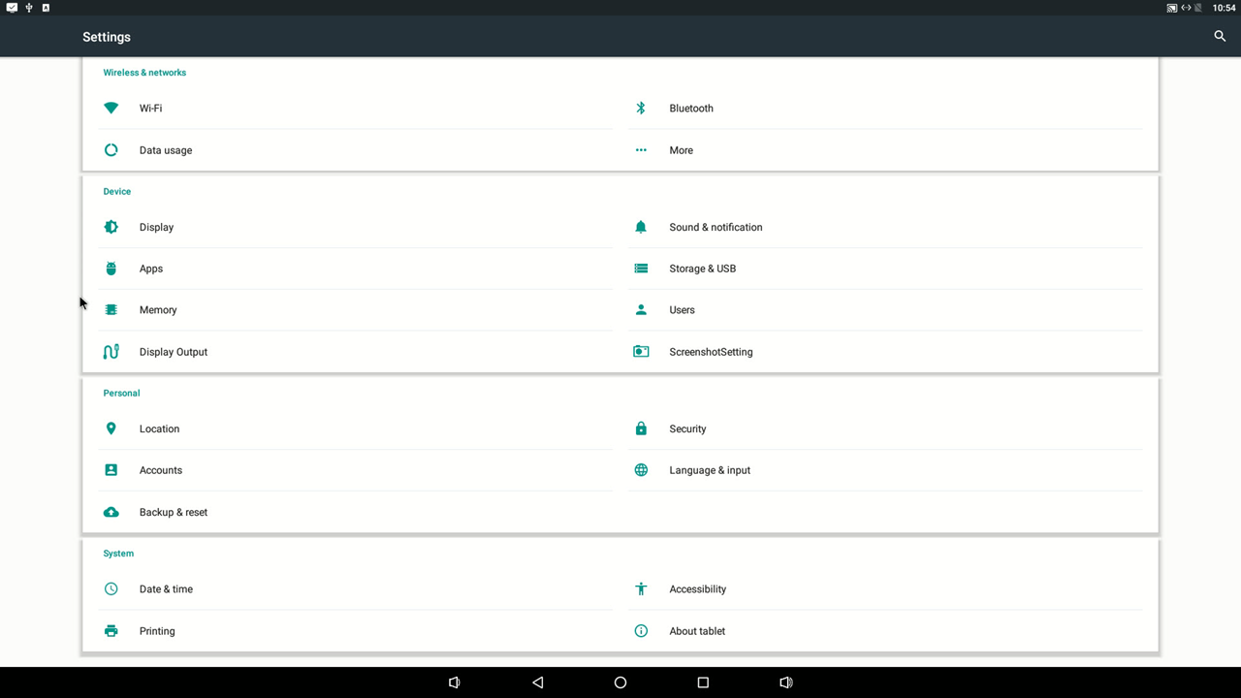
Task: Select Storage & USB
Action: [x=702, y=269]
